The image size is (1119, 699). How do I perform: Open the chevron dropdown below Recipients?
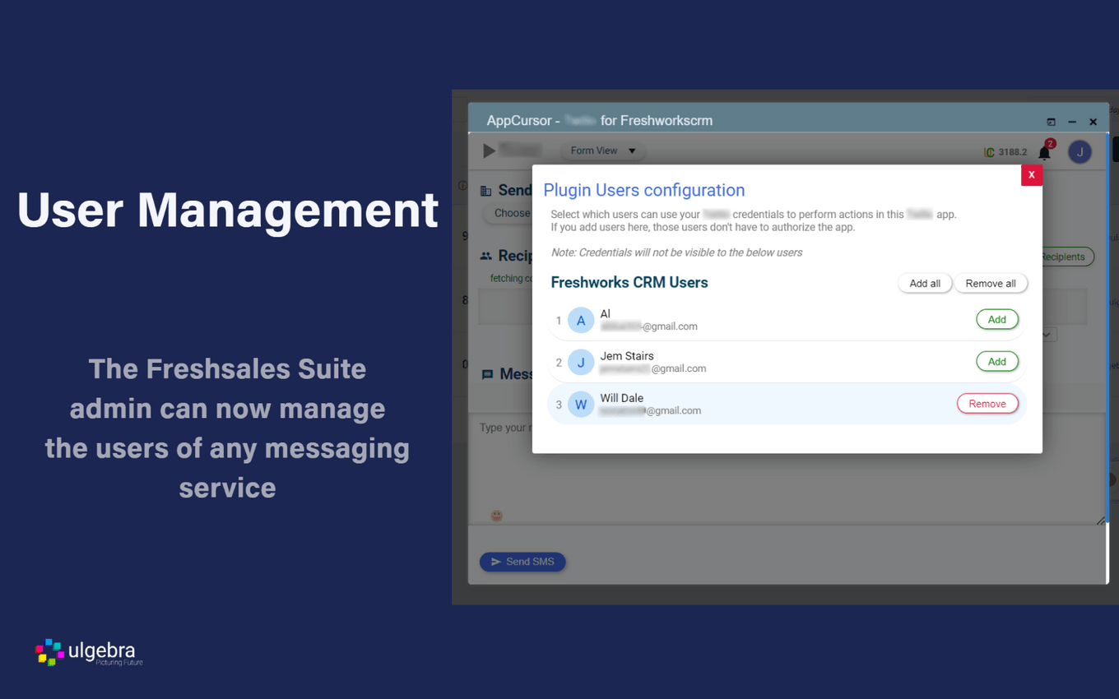(1046, 334)
